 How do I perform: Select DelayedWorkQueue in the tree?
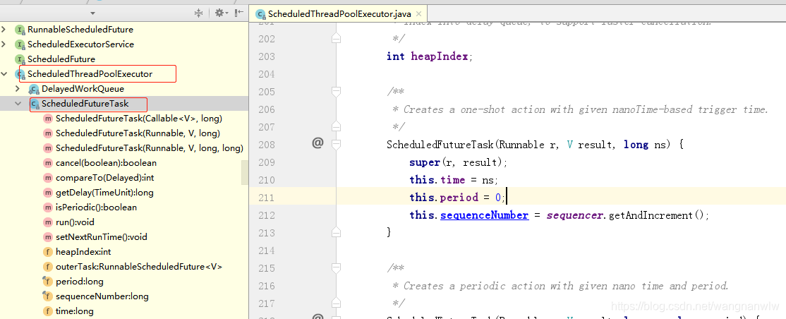83,89
